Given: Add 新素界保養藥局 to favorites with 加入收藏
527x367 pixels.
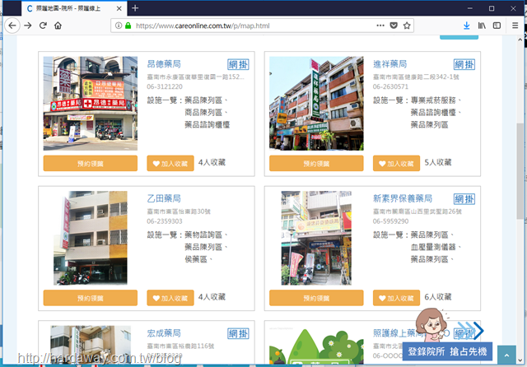Looking at the screenshot, I should click(x=396, y=298).
